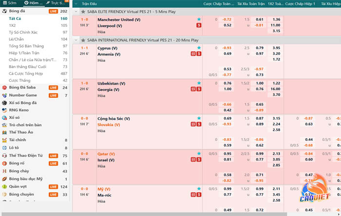Click the Lô tô icon
The height and width of the screenshot is (216, 341).
click(x=4, y=148)
